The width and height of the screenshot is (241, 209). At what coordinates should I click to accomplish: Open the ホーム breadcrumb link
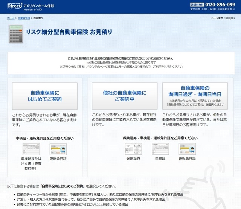tap(11, 18)
